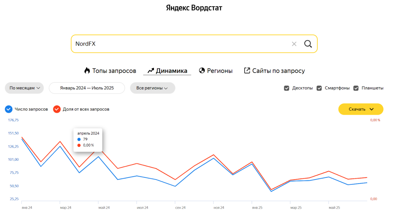Viewport: 394px width, 219px height.
Task: Click the trending arrow icon beside Динамика
Action: click(x=150, y=71)
